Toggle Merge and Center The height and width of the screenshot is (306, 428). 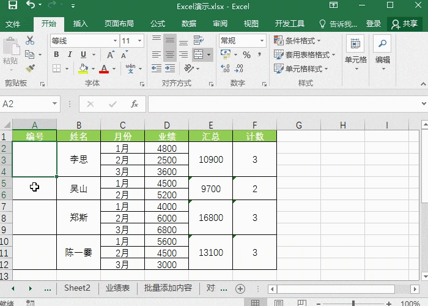(199, 54)
